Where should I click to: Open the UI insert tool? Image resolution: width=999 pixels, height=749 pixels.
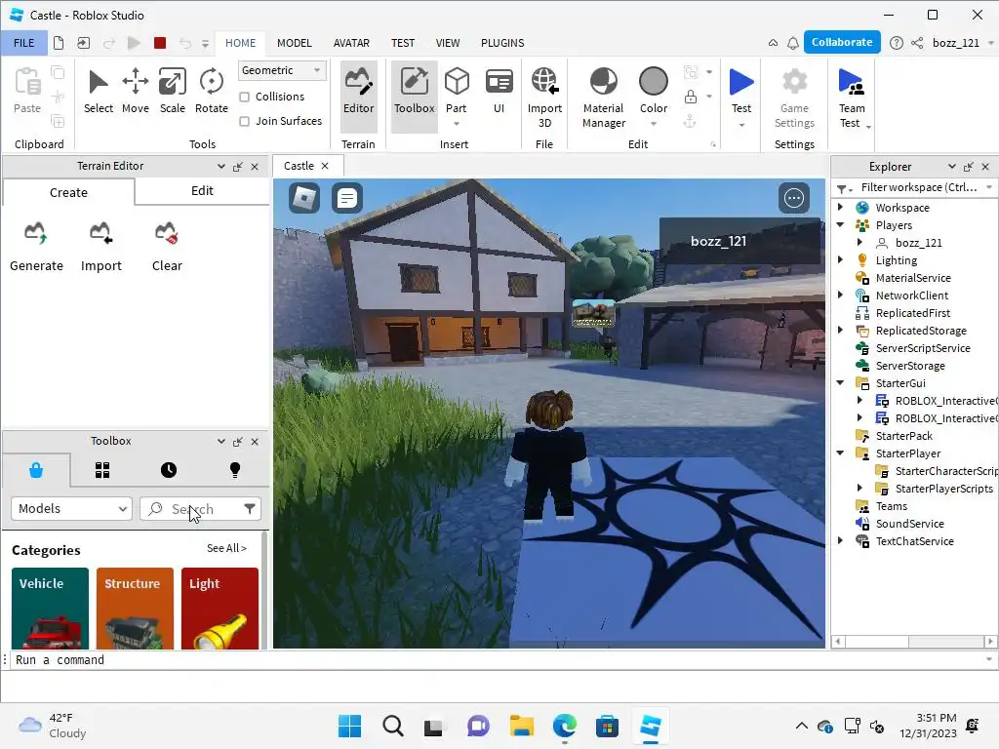point(499,91)
